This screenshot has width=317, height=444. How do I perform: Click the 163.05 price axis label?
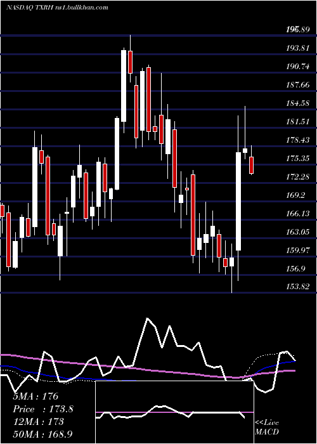point(297,232)
